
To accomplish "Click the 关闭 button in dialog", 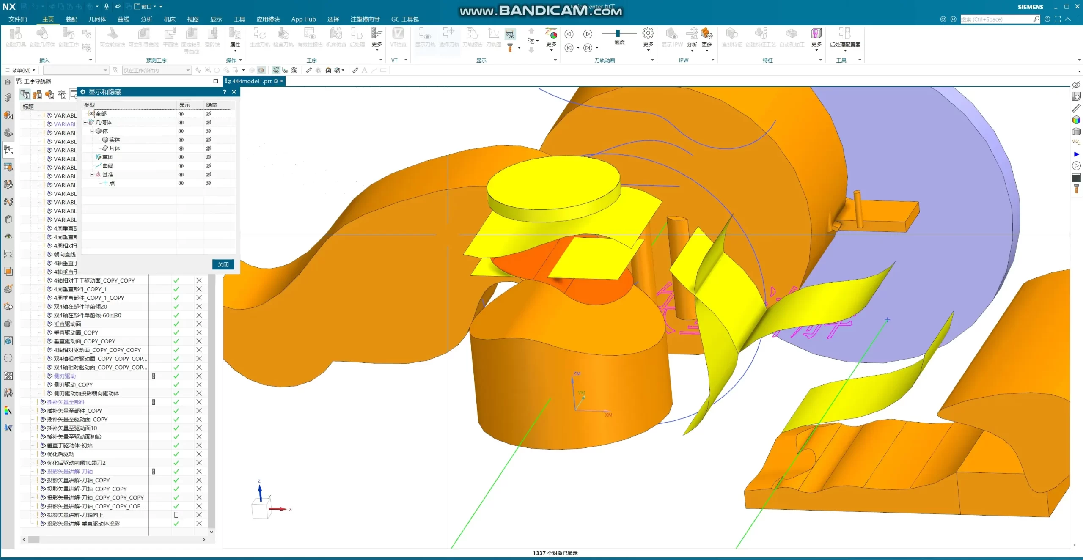I will pyautogui.click(x=223, y=264).
